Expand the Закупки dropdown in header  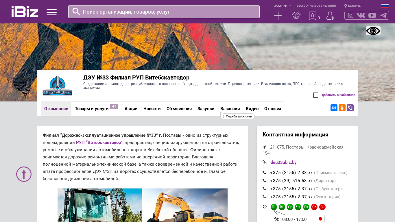(x=283, y=6)
